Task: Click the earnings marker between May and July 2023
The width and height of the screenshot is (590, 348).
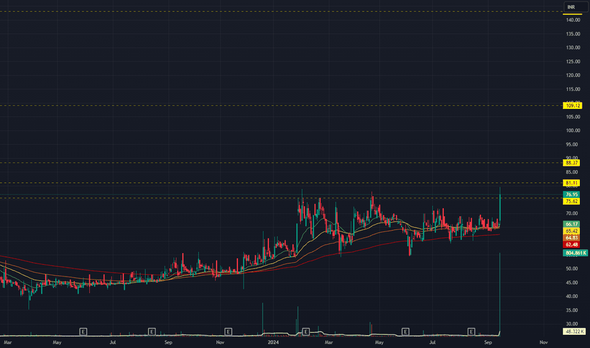Action: point(83,332)
